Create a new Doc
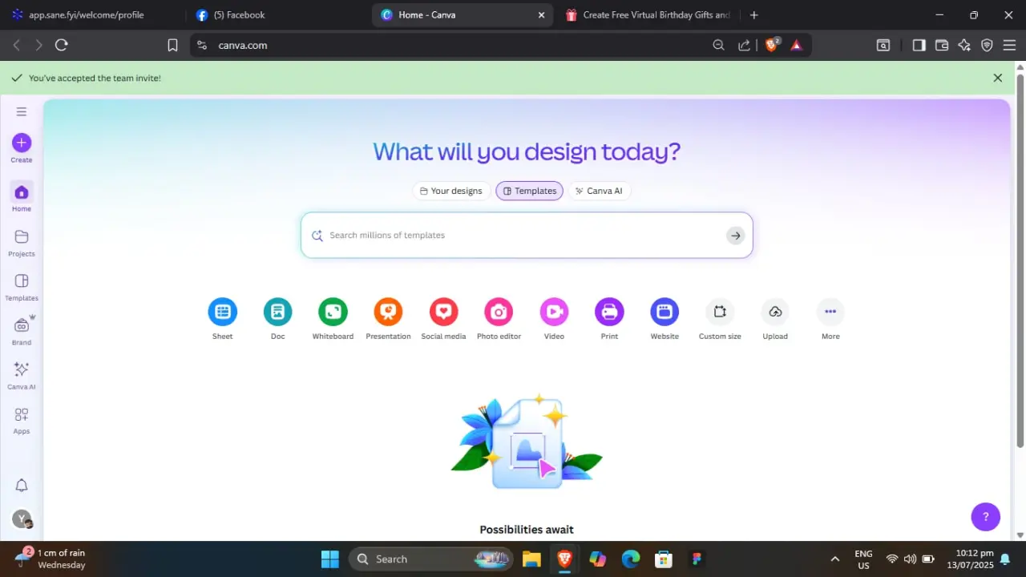This screenshot has height=577, width=1026. [x=277, y=319]
